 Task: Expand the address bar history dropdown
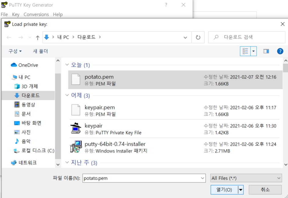point(185,38)
